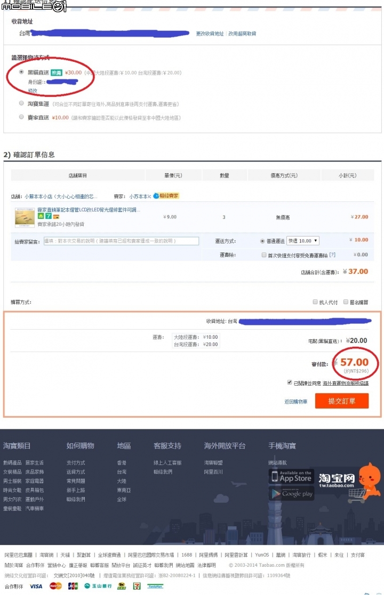Click 更改收貨地址 link
This screenshot has height=595, width=384.
(x=210, y=34)
